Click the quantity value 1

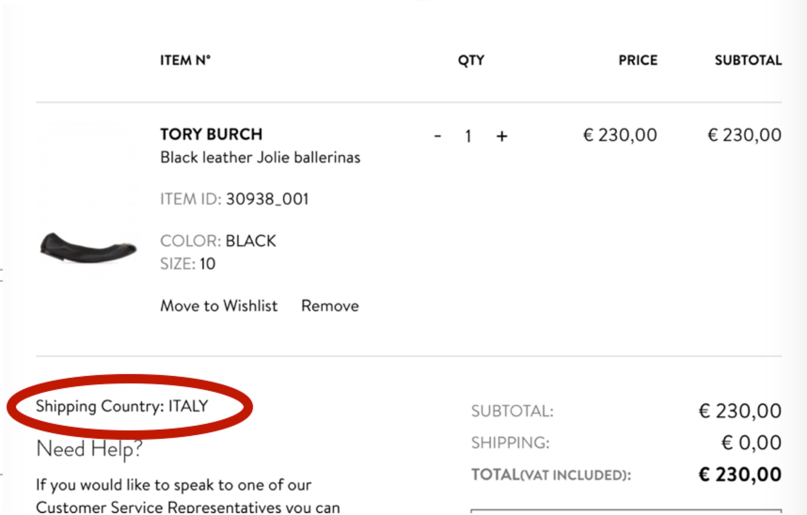click(x=468, y=136)
